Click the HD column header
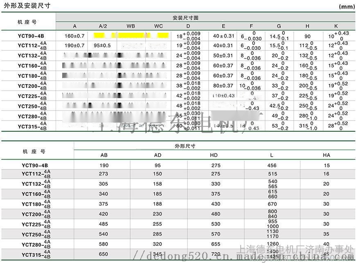Viewport: 356px width, 263px height. [x=214, y=155]
